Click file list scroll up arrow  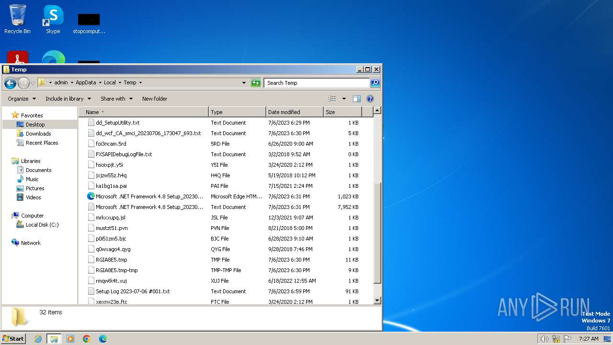click(x=377, y=111)
